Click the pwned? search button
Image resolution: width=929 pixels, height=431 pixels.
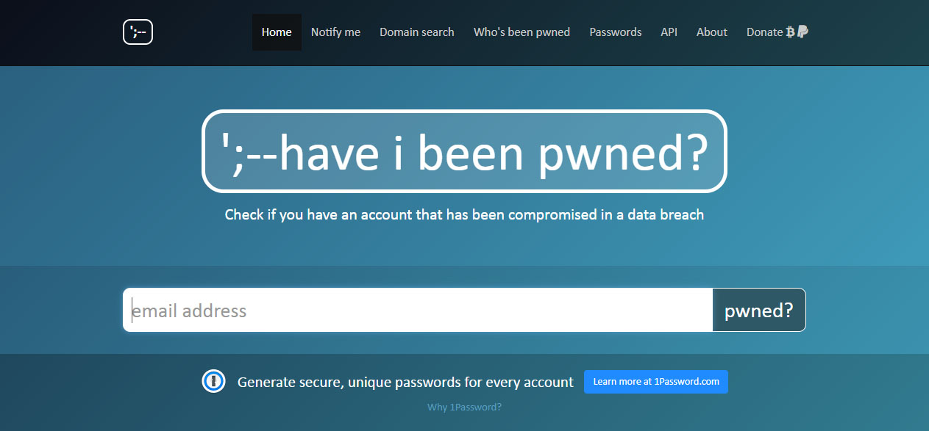point(759,310)
